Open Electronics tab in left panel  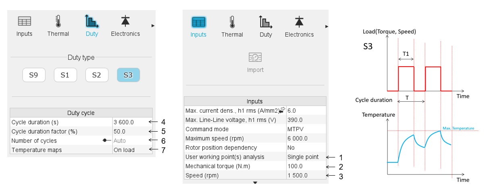pyautogui.click(x=125, y=25)
